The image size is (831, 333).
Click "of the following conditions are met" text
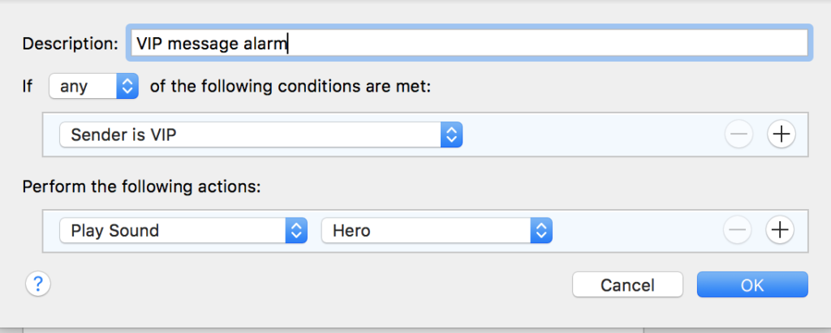[290, 86]
